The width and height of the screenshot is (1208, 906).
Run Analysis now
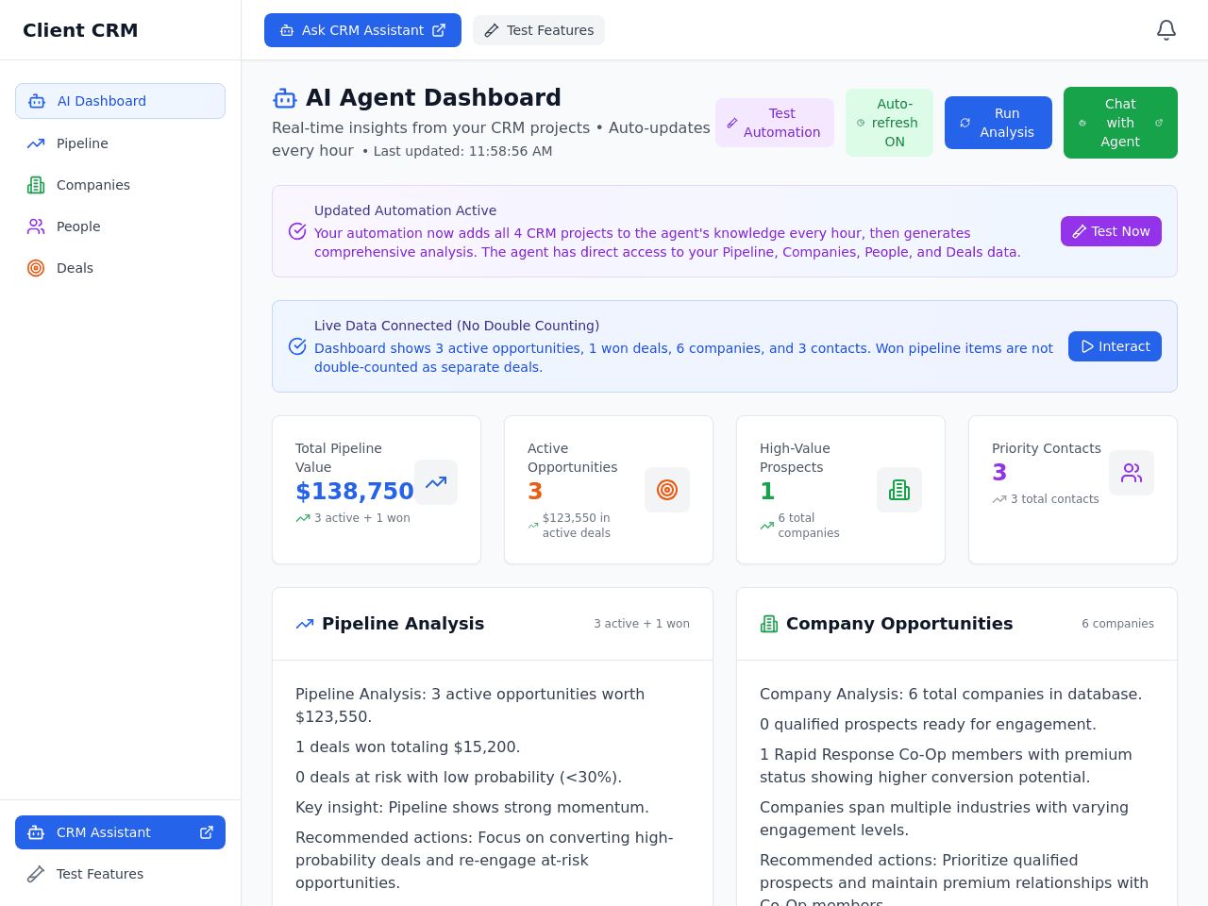pos(998,123)
